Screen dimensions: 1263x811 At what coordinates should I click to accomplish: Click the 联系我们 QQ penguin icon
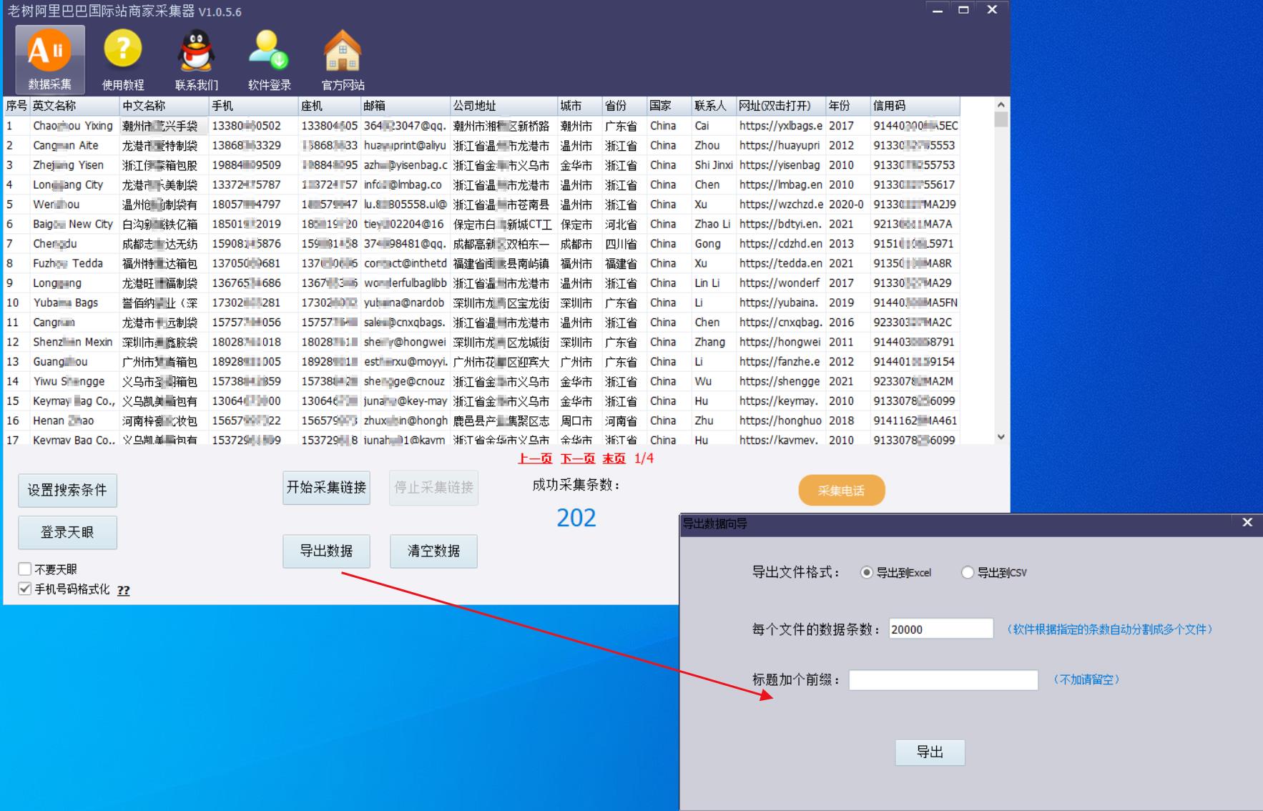(x=197, y=60)
